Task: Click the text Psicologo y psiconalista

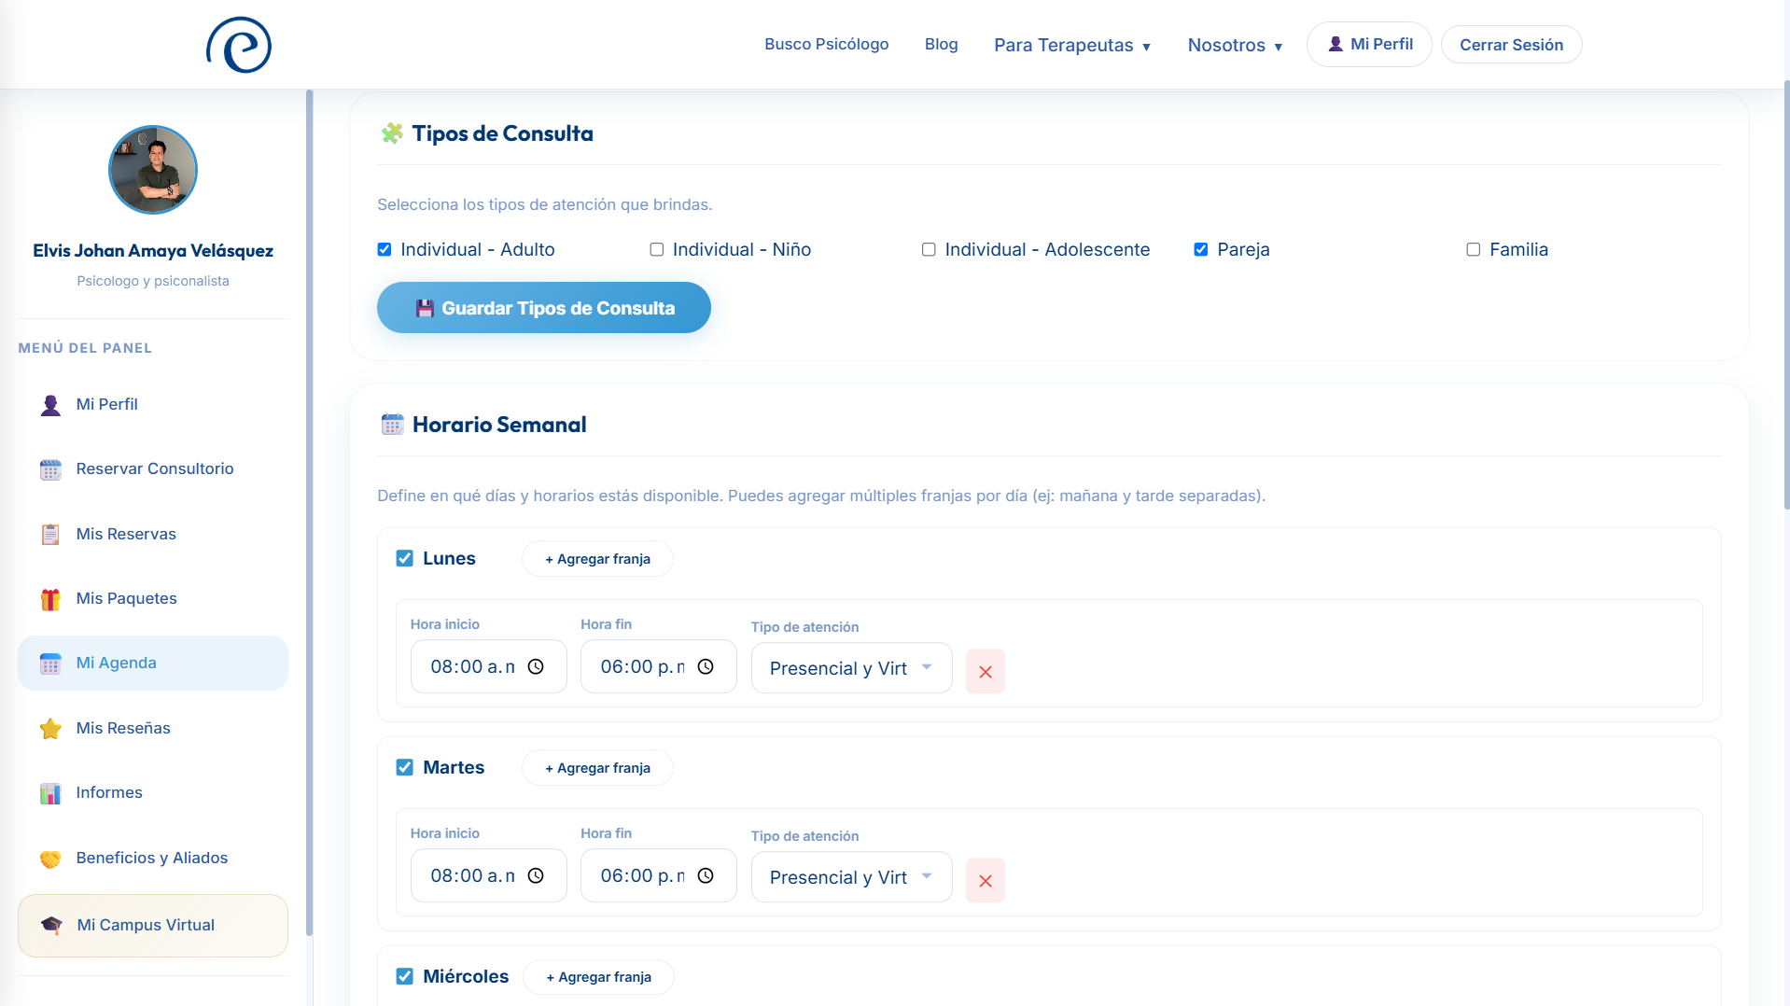Action: coord(153,281)
